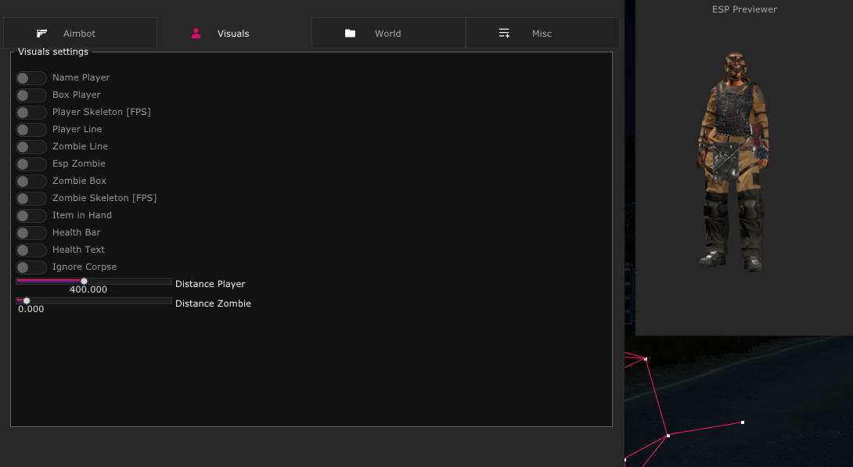Toggle Player Skeleton [FPS] on

31,113
